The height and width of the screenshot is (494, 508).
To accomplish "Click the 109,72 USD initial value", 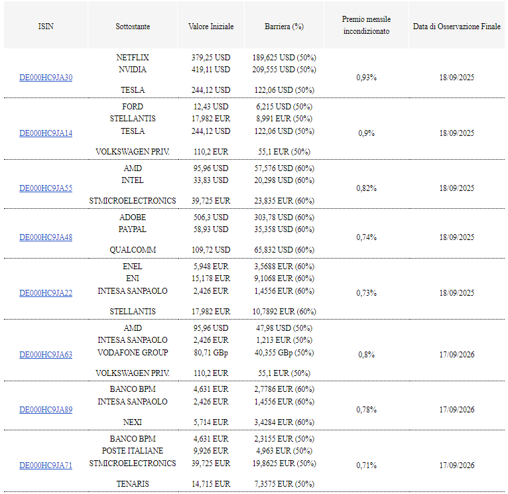I will [x=211, y=250].
